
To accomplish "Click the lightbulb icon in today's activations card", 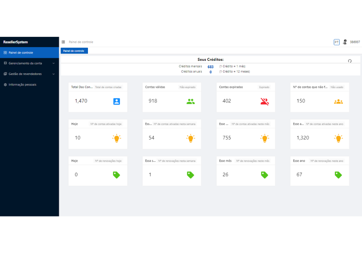I will (117, 138).
